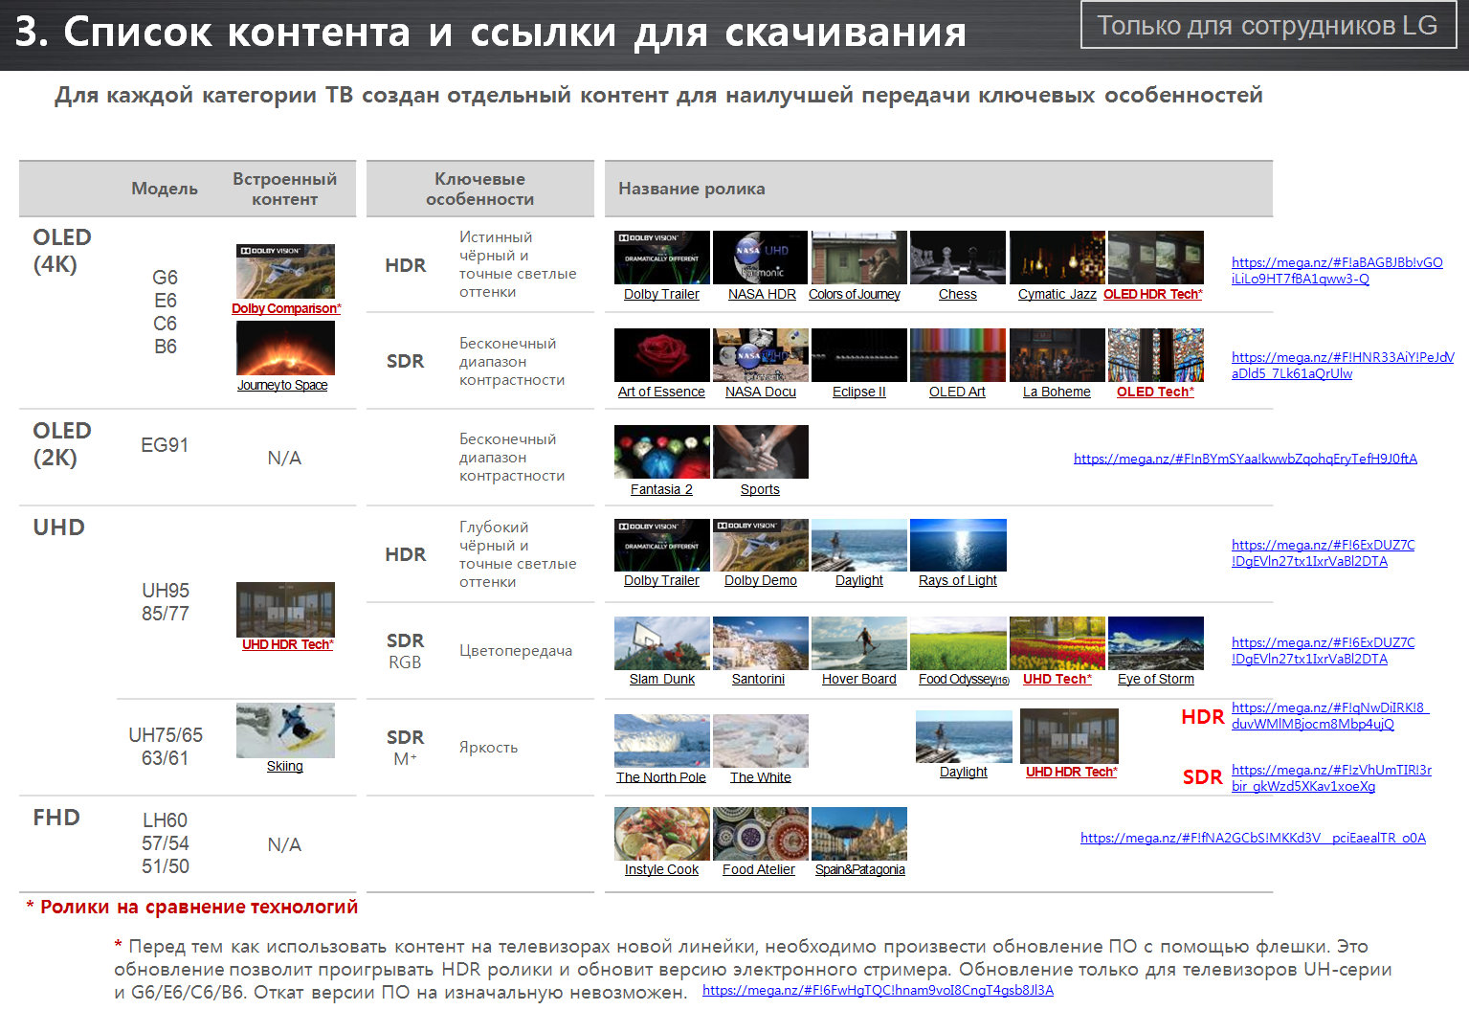Open the Eclipse II thumbnail
Screen dimensions: 1469x1010
click(x=858, y=355)
